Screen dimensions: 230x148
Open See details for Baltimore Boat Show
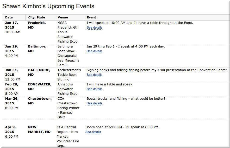pos(94,51)
